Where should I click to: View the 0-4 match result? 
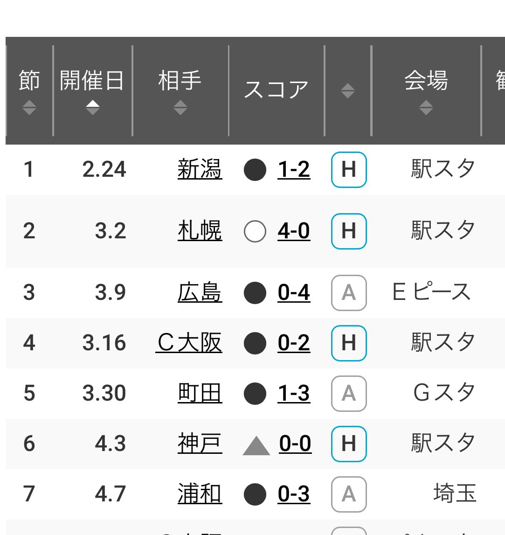point(294,293)
